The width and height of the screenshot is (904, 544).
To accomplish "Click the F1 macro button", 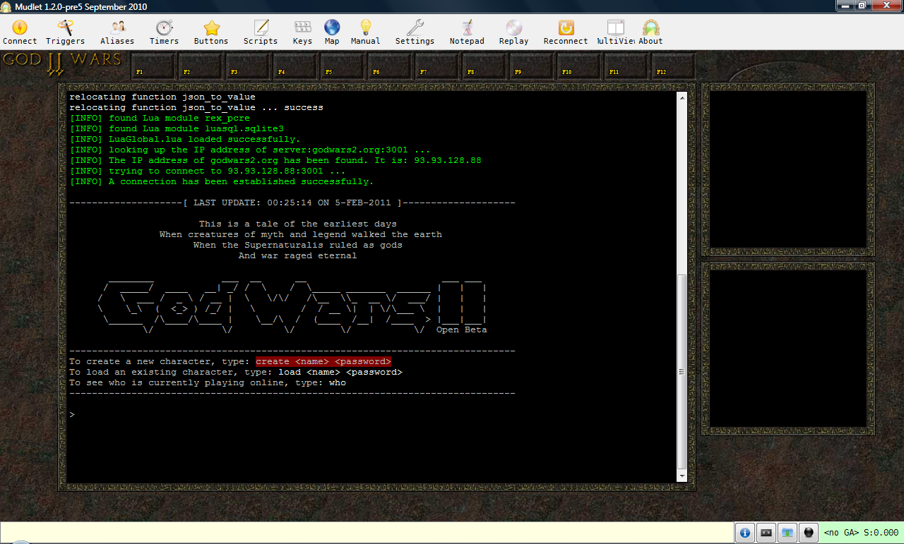I will (x=153, y=67).
